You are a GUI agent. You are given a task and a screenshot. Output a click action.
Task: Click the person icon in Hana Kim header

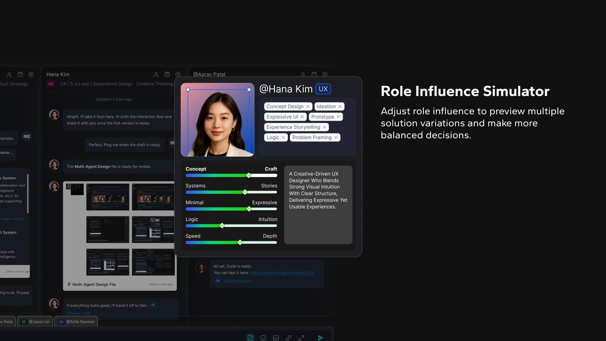[x=156, y=75]
